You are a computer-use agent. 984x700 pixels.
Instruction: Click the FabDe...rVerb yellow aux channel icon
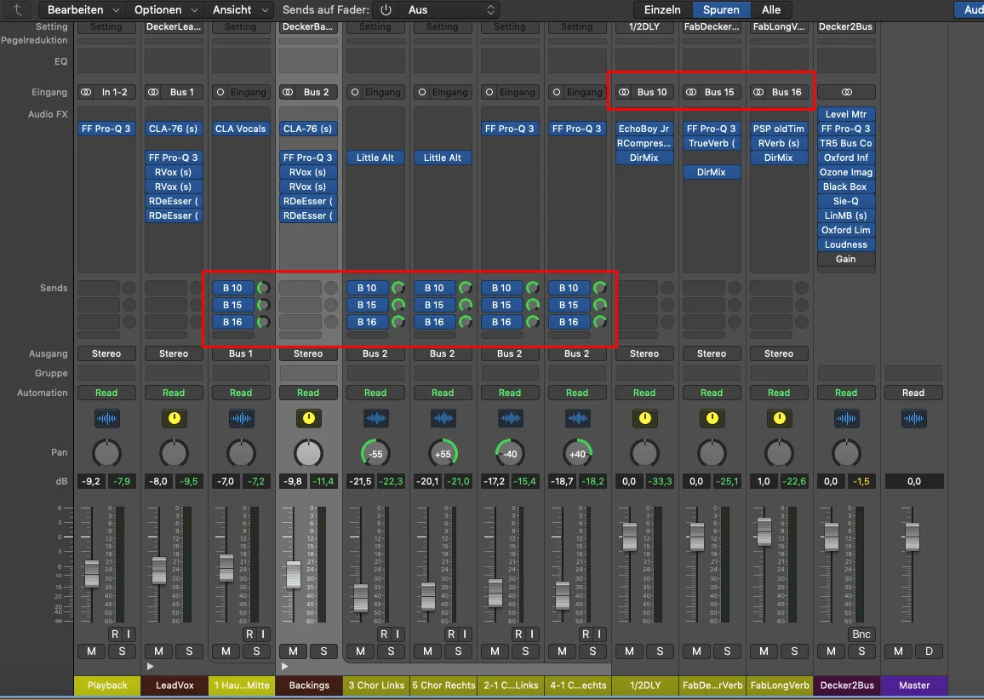[712, 418]
